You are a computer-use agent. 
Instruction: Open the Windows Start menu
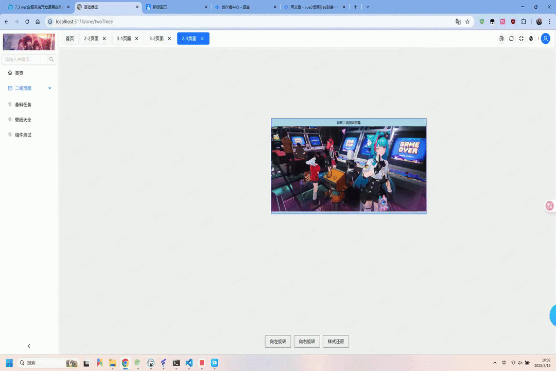point(9,363)
